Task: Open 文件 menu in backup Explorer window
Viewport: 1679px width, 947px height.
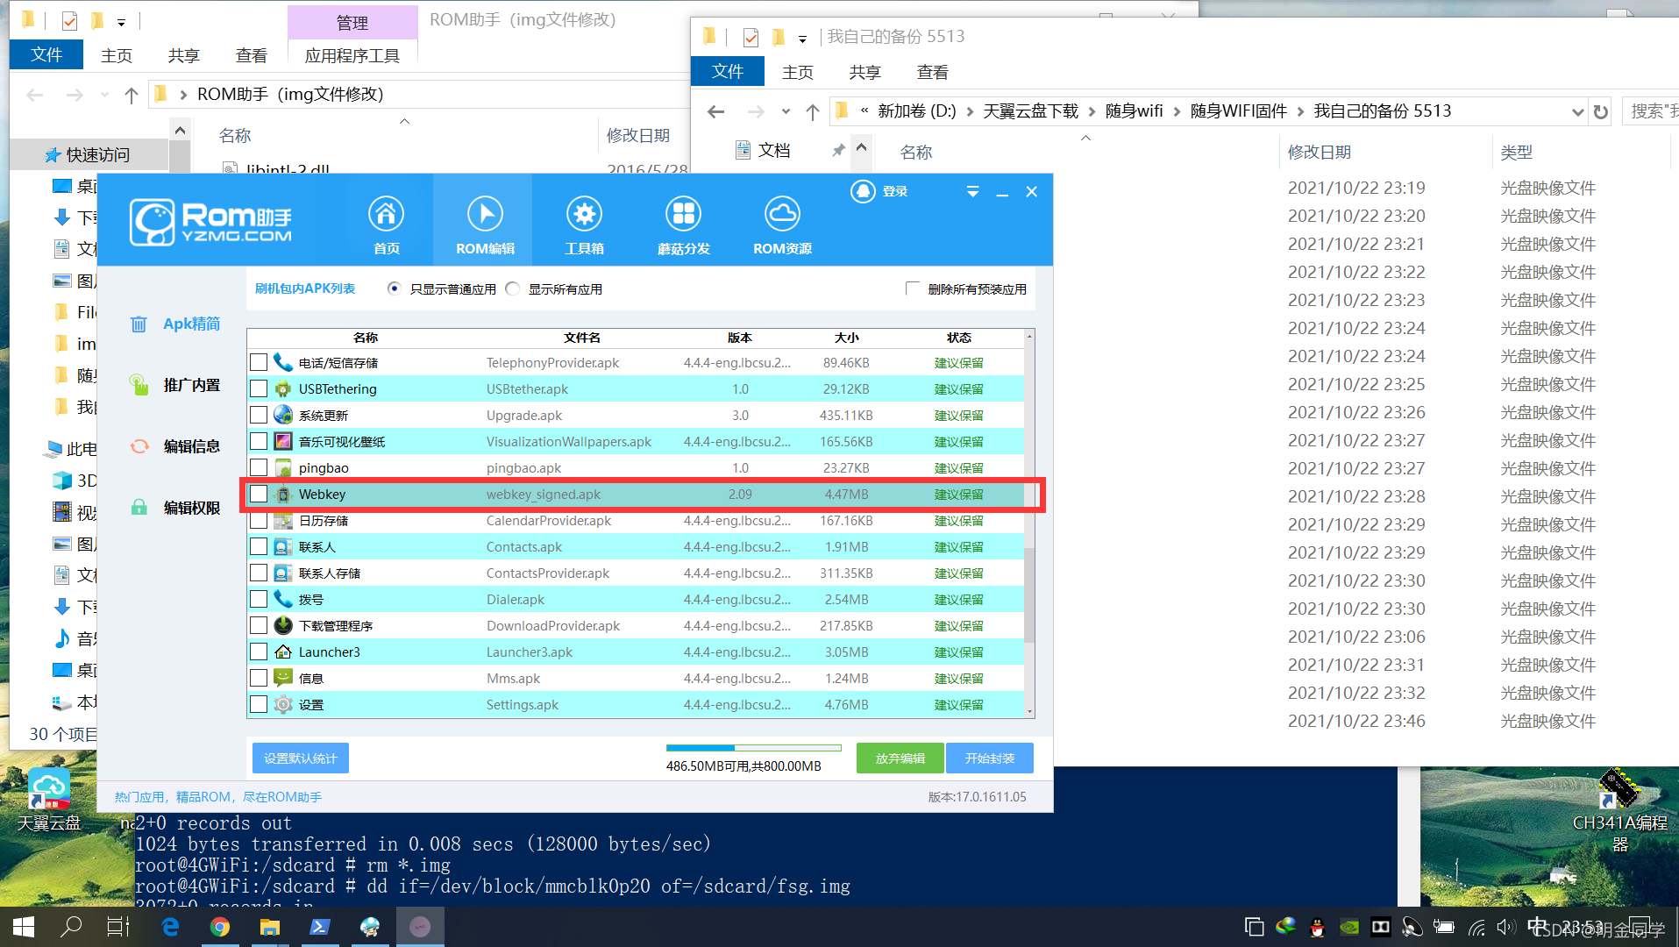Action: point(728,71)
